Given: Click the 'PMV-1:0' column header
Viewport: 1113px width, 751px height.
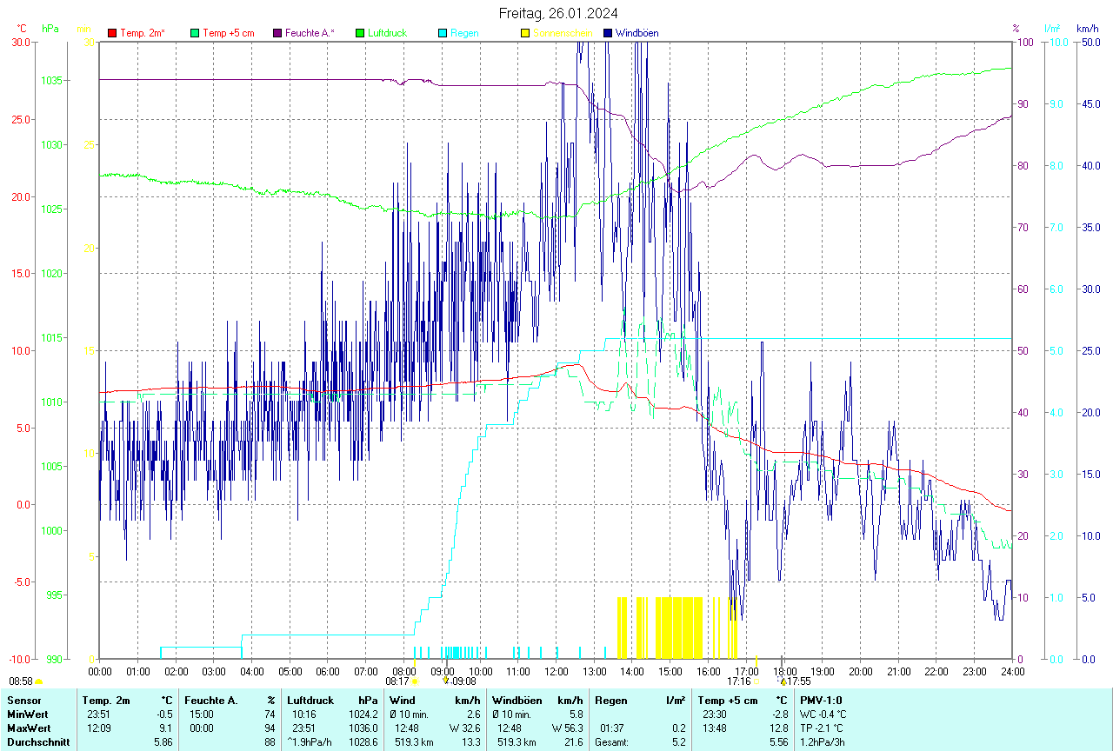Looking at the screenshot, I should pyautogui.click(x=821, y=700).
